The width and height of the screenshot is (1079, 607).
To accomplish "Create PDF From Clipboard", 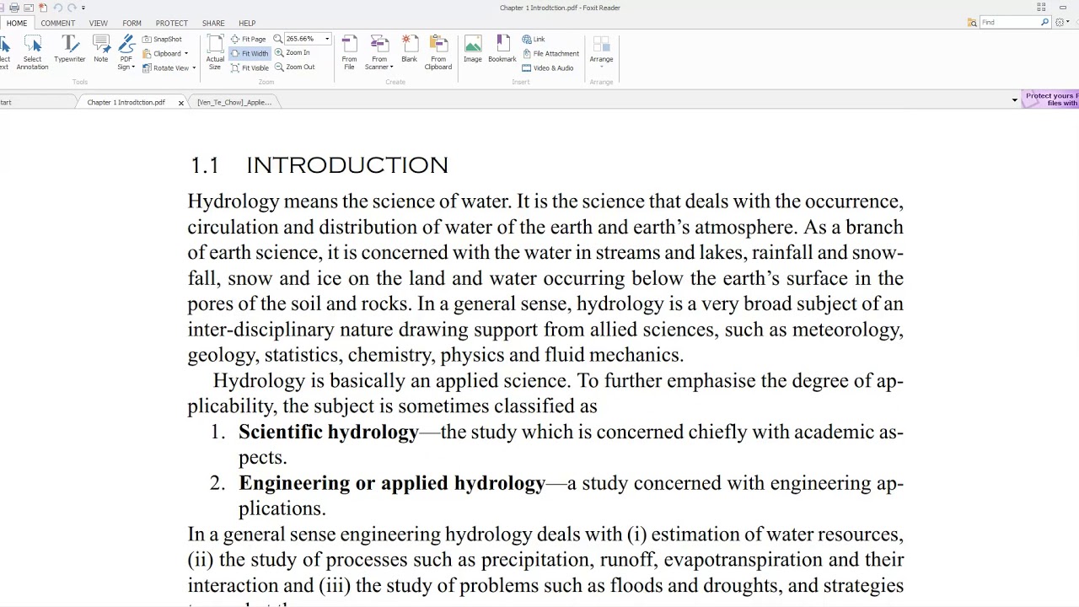I will point(438,52).
